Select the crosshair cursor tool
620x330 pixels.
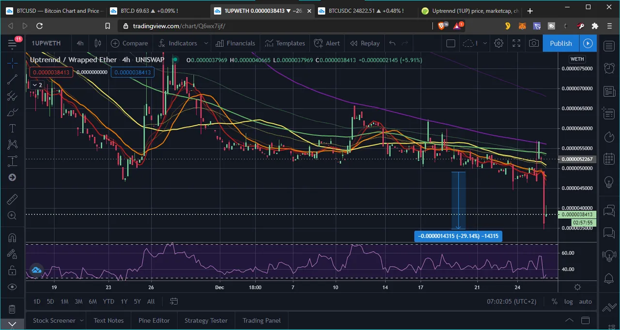13,62
